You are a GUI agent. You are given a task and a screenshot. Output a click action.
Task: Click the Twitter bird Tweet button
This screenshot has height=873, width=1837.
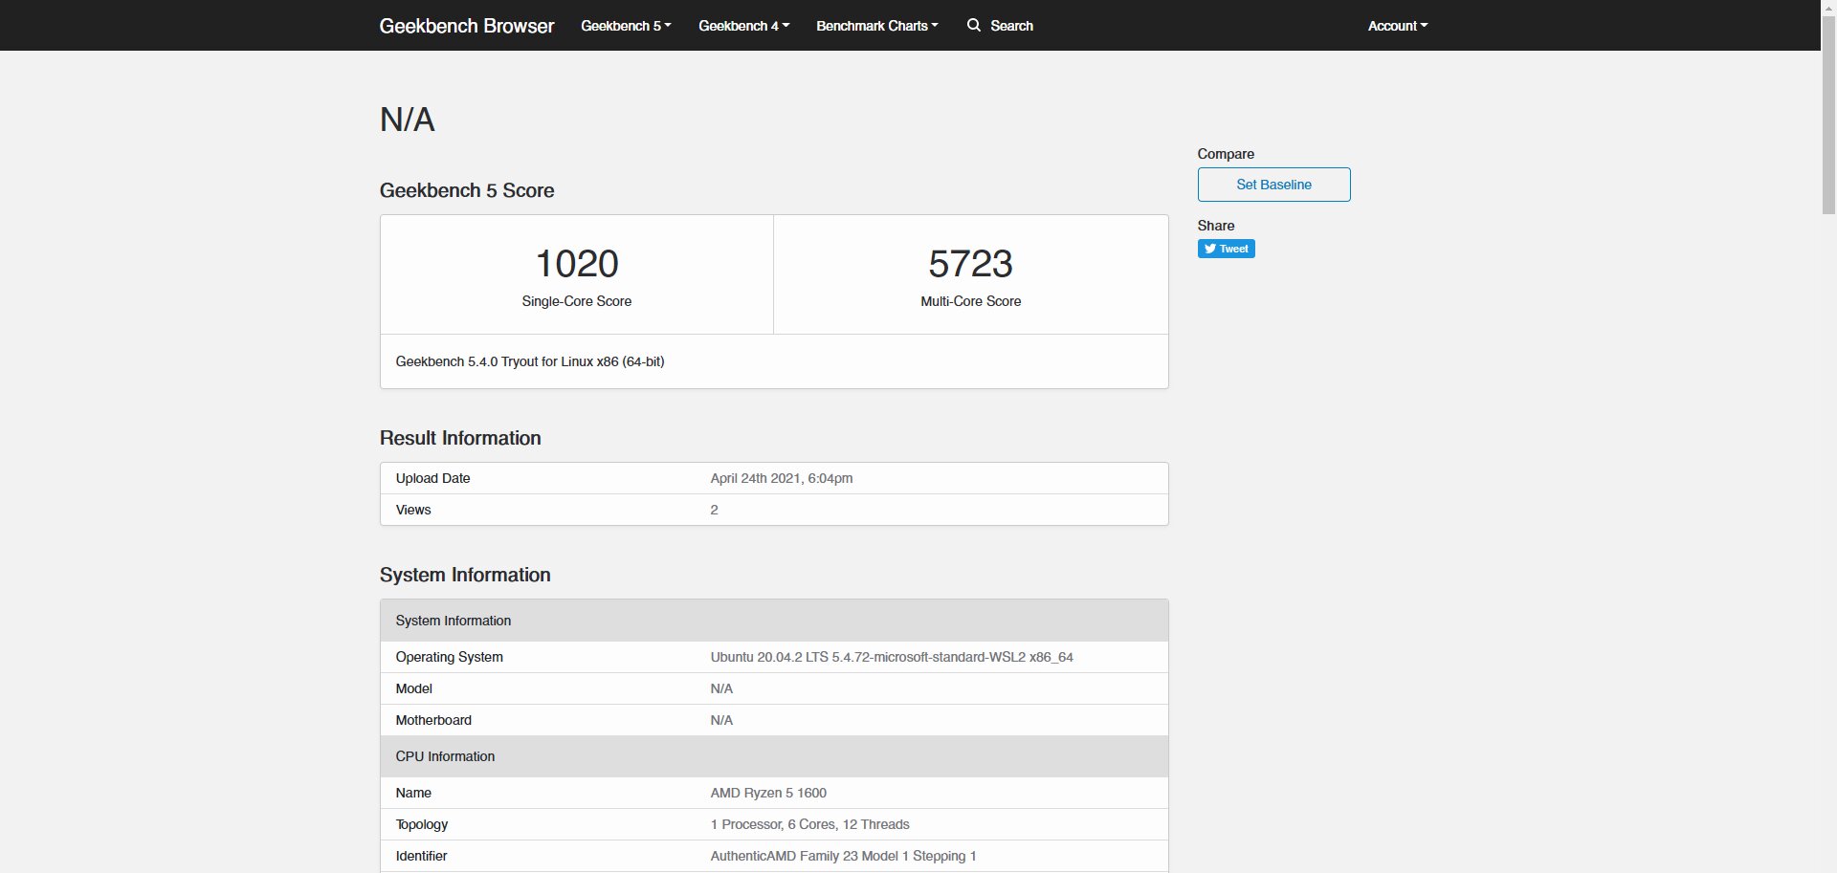1226,249
